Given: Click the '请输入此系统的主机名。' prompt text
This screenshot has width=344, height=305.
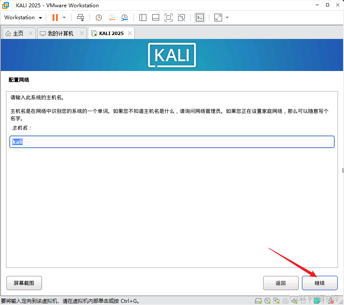Looking at the screenshot, I should 38,98.
